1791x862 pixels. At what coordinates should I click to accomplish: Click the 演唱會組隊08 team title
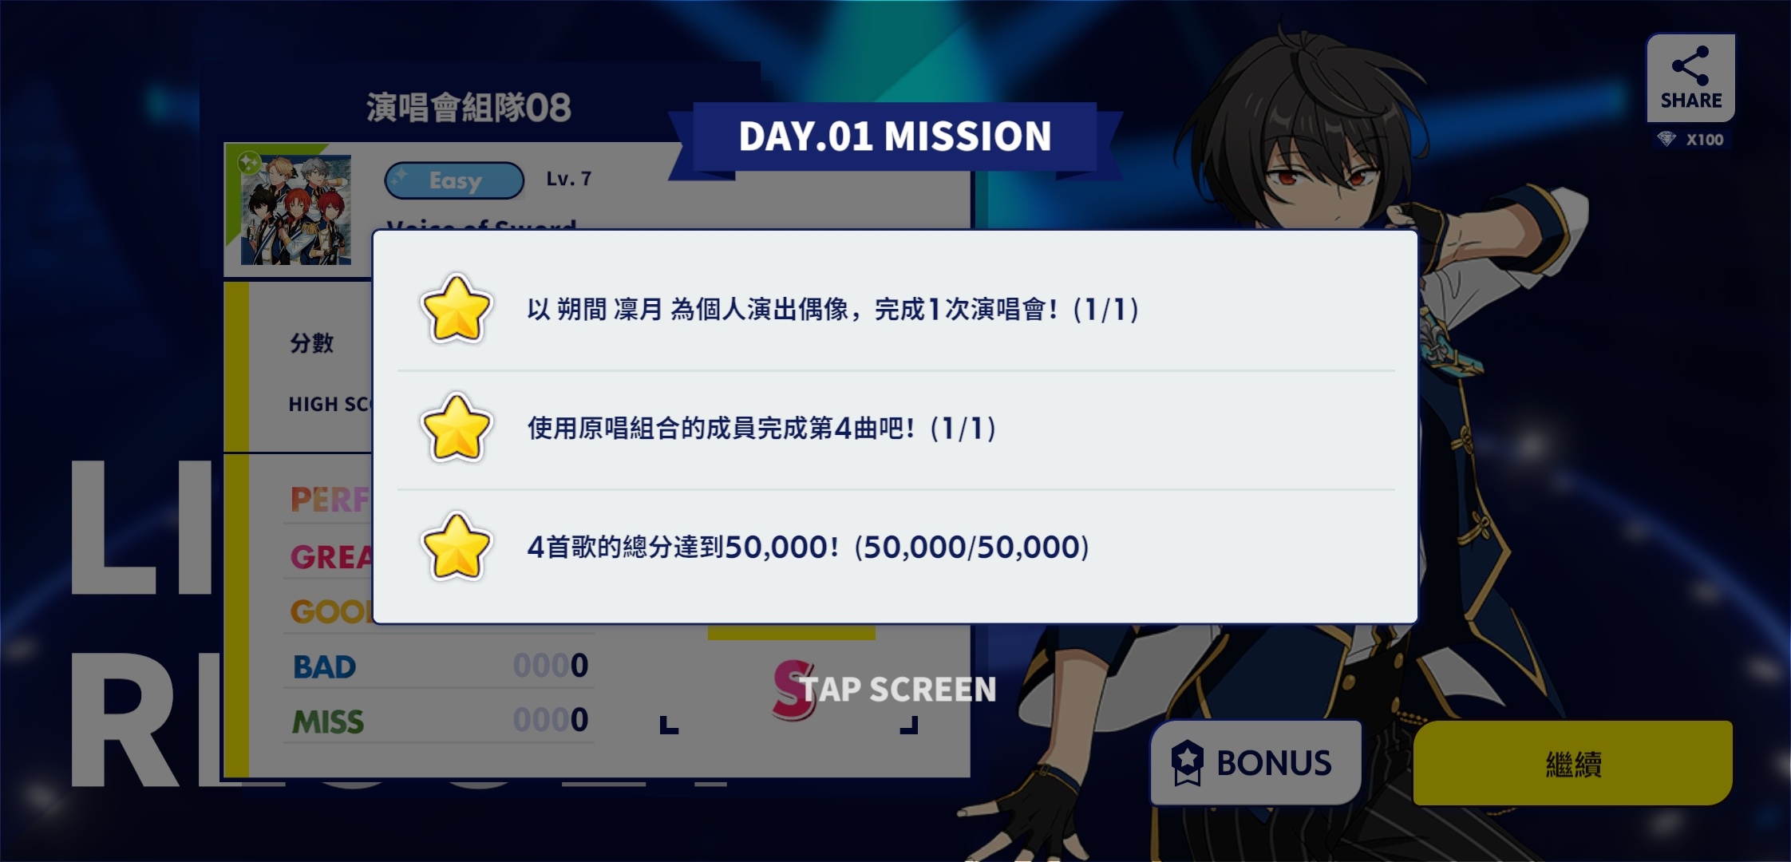tap(469, 108)
